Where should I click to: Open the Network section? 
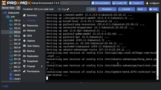[x=31, y=30]
